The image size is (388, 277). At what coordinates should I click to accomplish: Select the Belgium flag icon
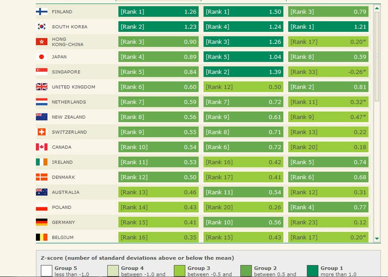point(41,237)
